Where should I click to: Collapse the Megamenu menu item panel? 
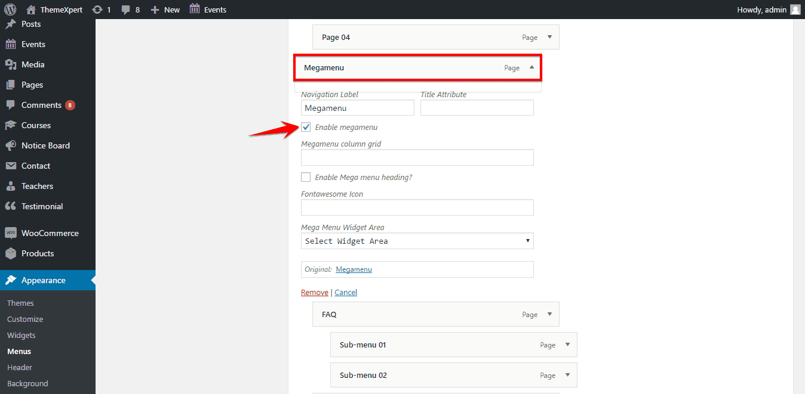[x=531, y=67]
